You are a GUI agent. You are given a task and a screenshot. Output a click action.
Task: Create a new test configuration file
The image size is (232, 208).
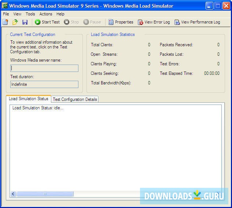coord(5,22)
